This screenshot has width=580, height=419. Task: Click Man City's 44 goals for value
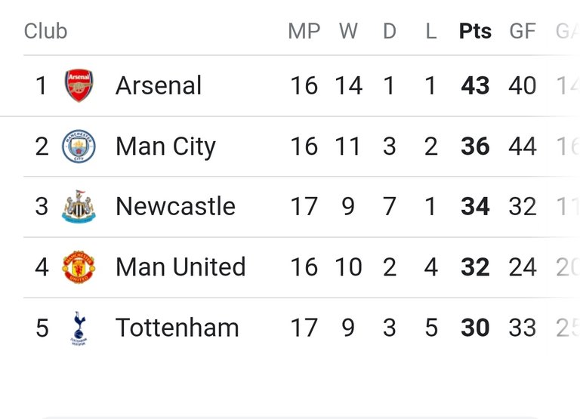523,146
